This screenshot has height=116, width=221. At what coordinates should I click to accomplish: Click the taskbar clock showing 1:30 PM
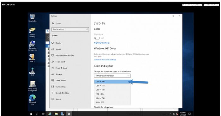(183, 114)
